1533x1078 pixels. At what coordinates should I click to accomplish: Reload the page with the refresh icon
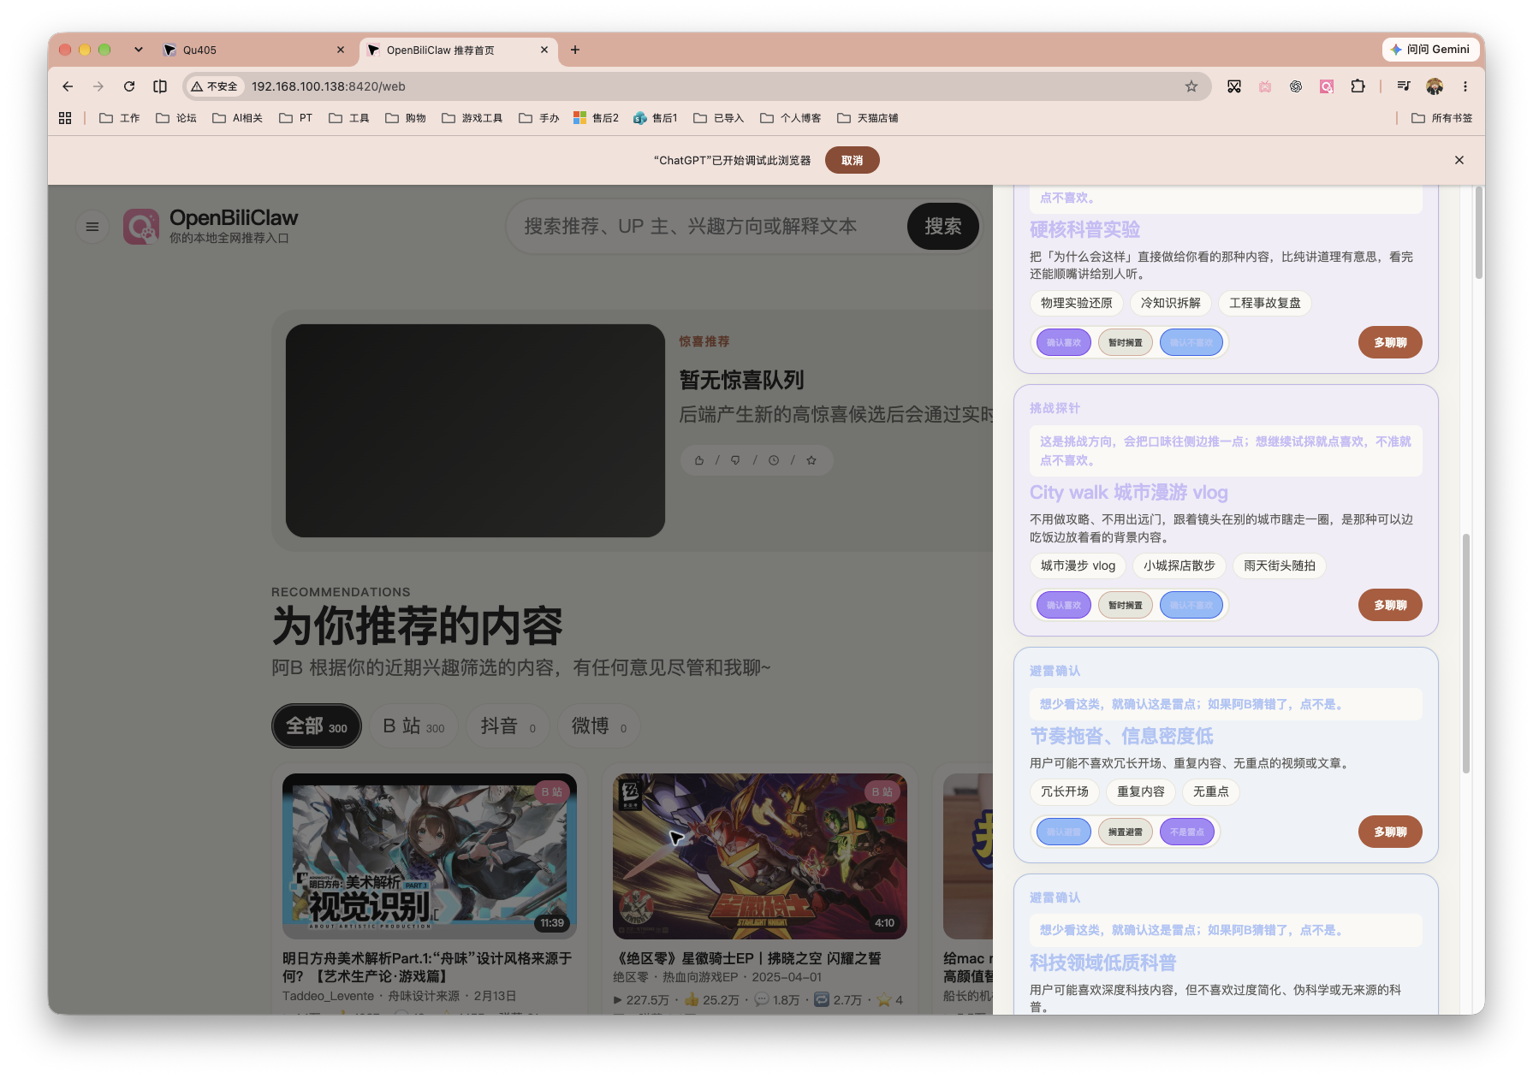(129, 86)
